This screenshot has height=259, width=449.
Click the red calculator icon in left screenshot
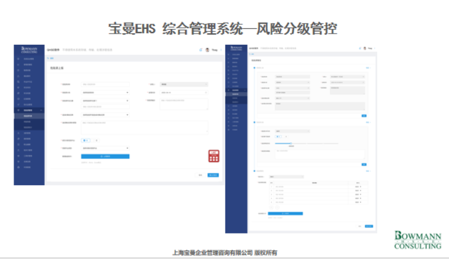(214, 156)
